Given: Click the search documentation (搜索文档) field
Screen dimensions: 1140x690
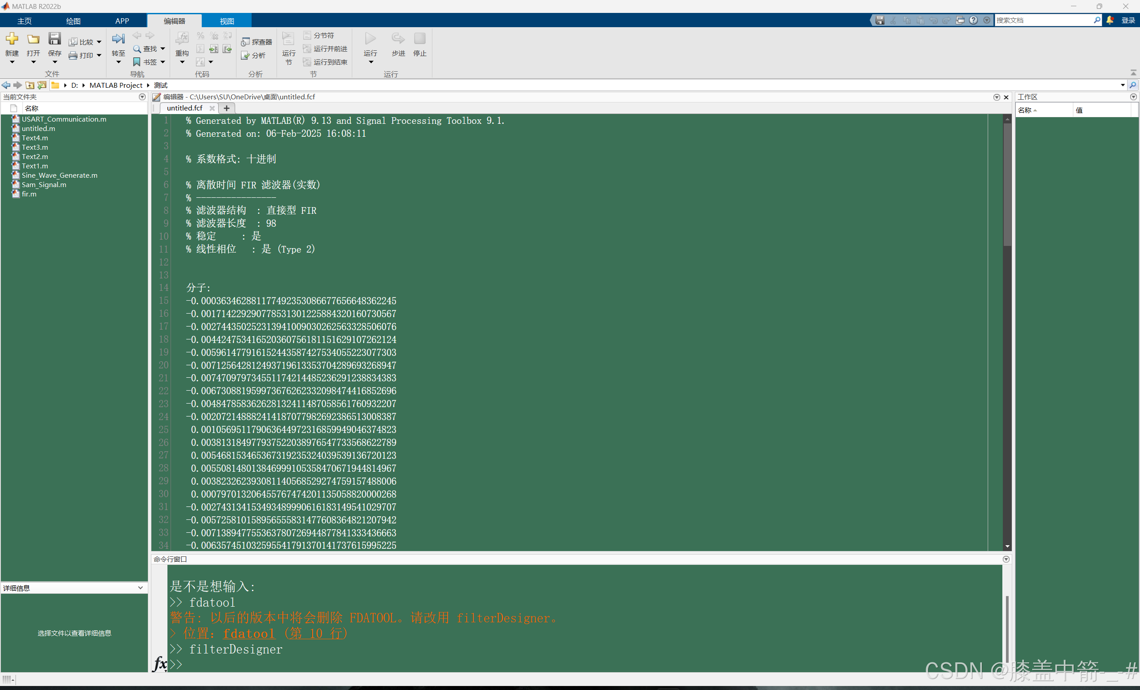Looking at the screenshot, I should (1043, 20).
